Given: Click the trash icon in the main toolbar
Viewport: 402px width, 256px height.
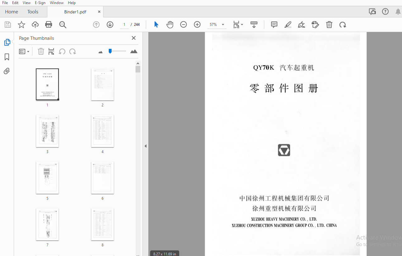Looking at the screenshot, I should pyautogui.click(x=329, y=25).
